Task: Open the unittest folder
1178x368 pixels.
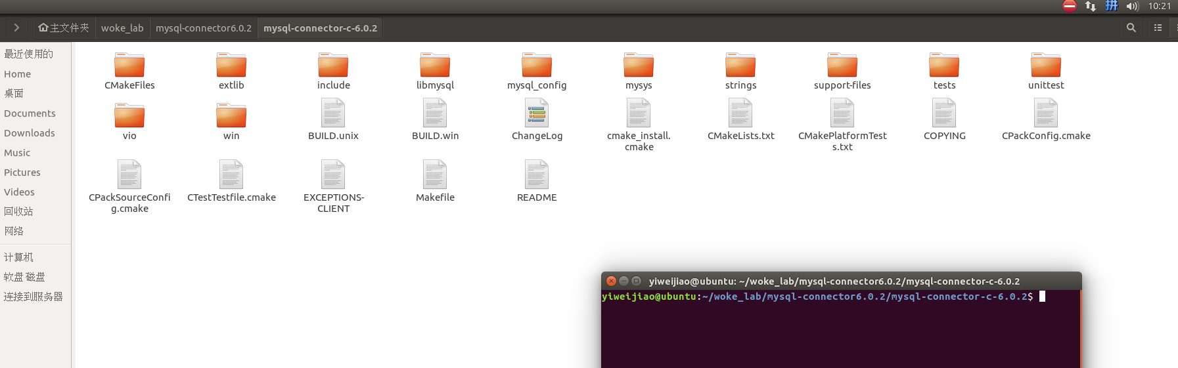Action: pos(1046,65)
